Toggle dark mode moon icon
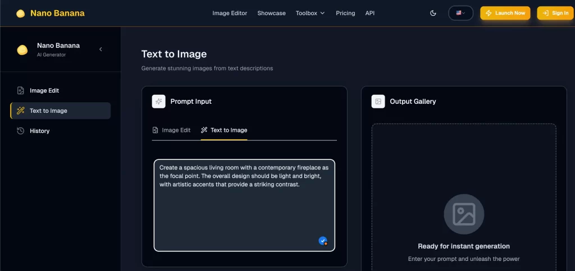575x271 pixels. click(433, 13)
